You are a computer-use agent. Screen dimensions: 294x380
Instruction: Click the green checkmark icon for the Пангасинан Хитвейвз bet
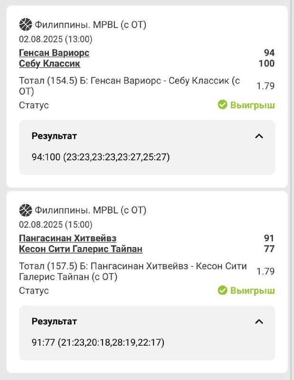[223, 290]
